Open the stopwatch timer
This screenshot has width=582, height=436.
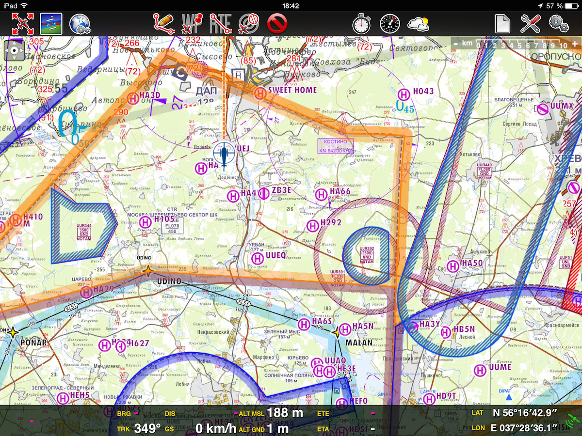(361, 24)
